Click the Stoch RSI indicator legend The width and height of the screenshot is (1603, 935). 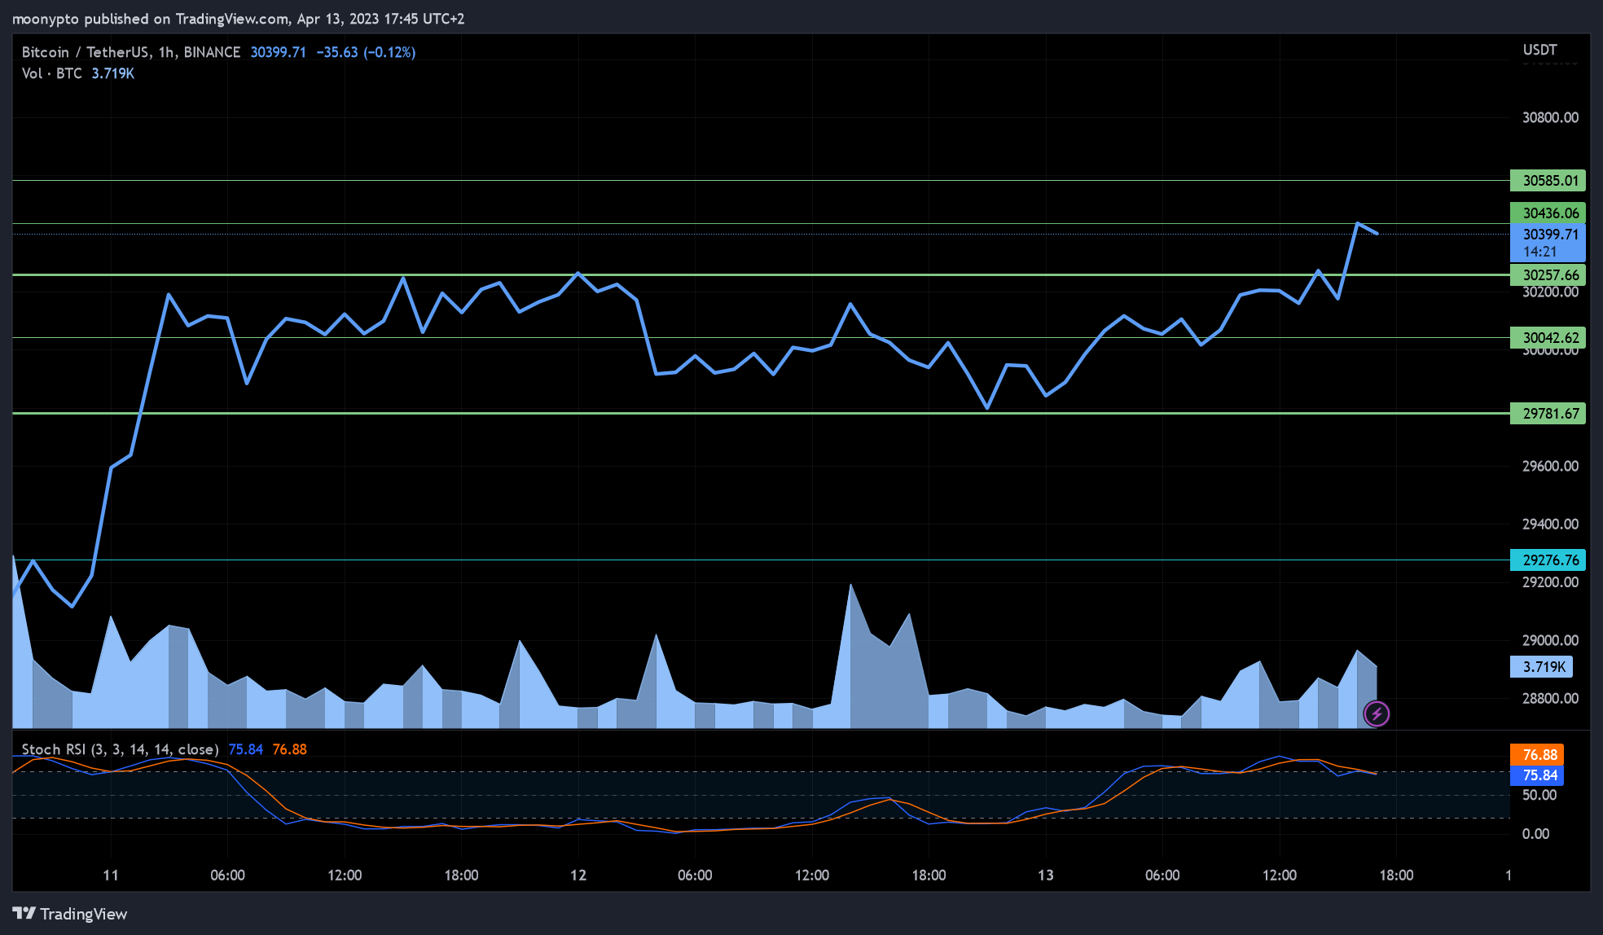[120, 749]
